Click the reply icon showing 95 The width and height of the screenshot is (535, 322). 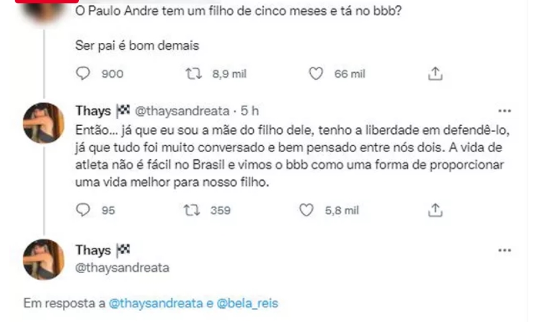[x=83, y=210]
